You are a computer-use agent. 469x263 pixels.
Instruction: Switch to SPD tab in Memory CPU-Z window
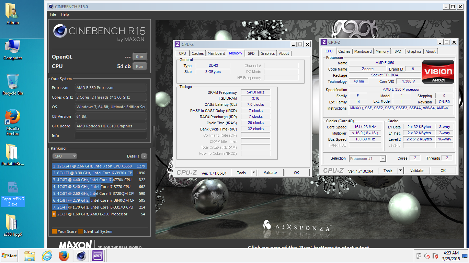[251, 53]
